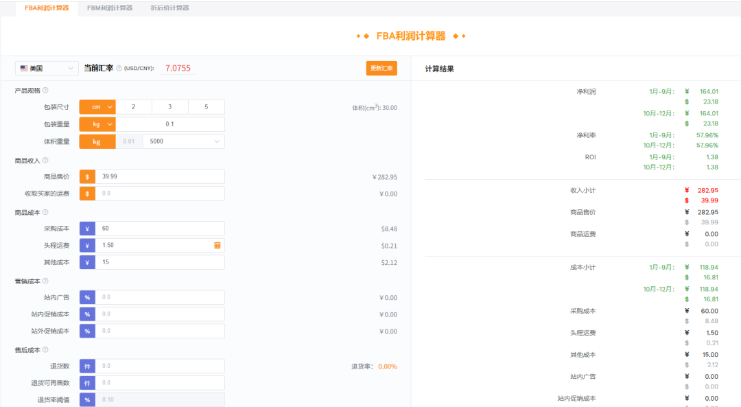Click the help icon next to 商品收入
Image resolution: width=741 pixels, height=407 pixels.
coord(45,159)
